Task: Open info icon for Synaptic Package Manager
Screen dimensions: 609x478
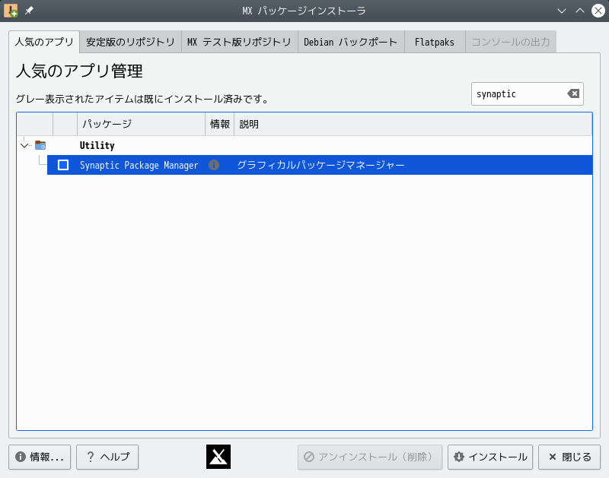Action: (x=214, y=165)
